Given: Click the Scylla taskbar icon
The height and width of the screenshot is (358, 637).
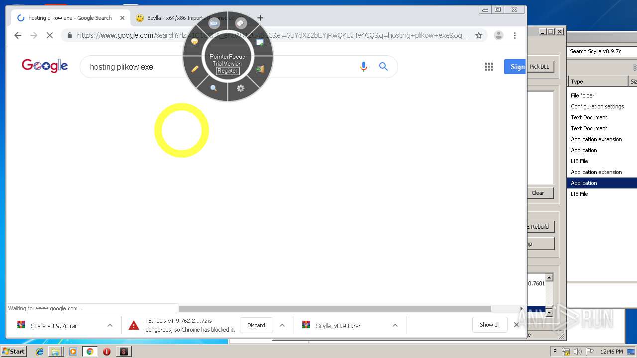Looking at the screenshot, I should (x=124, y=352).
